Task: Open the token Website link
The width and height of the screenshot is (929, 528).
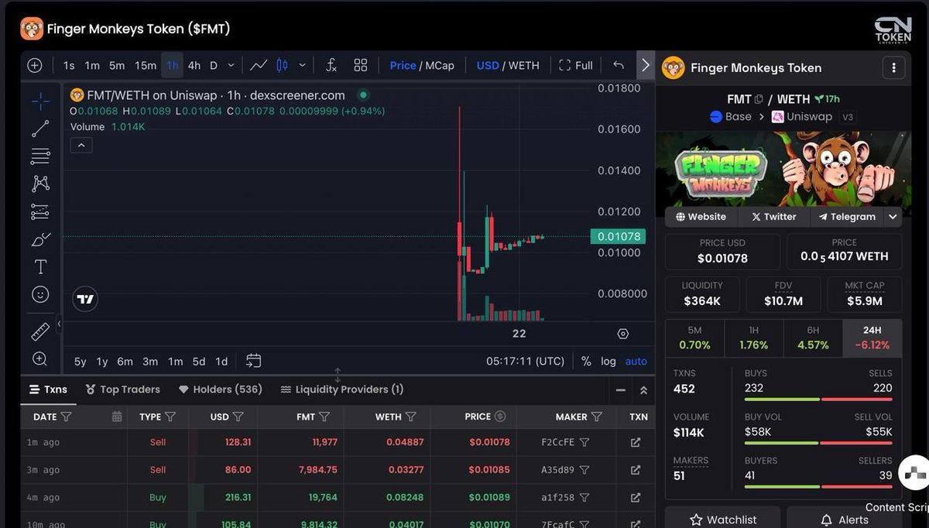Action: [x=701, y=218]
